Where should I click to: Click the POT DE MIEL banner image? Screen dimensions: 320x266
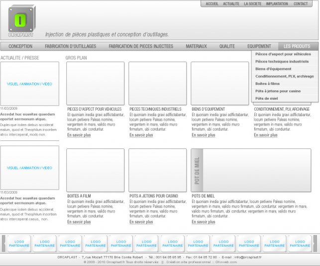[251, 170]
